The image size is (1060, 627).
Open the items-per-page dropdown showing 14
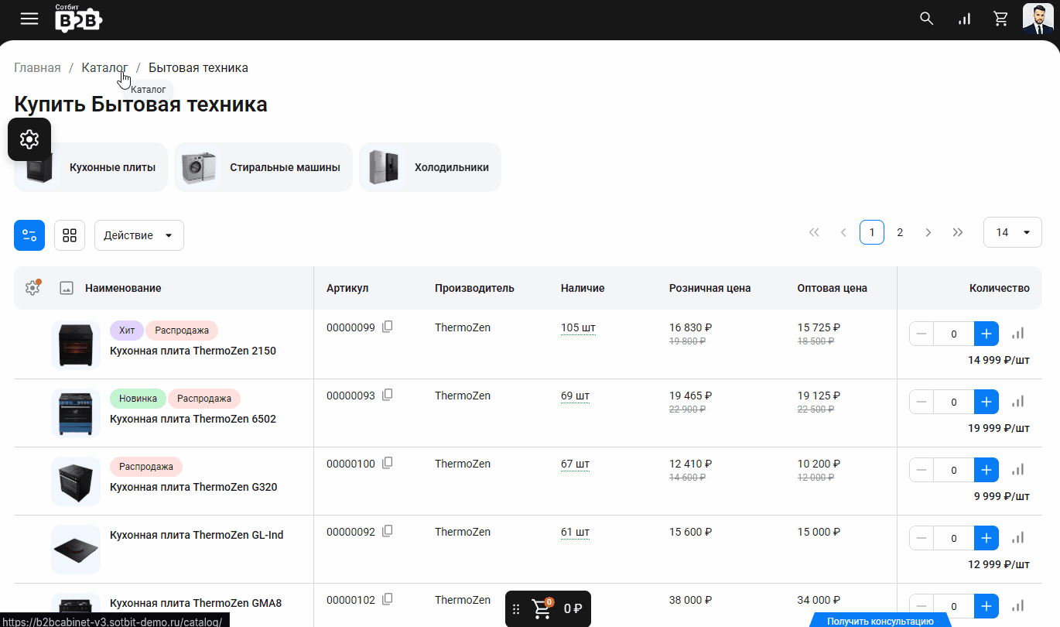1012,232
